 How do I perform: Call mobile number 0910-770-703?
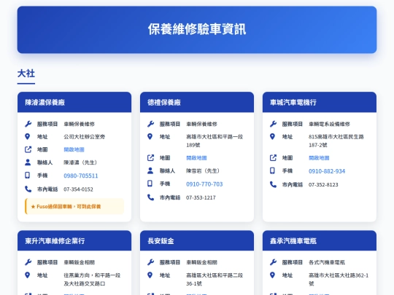204,184
